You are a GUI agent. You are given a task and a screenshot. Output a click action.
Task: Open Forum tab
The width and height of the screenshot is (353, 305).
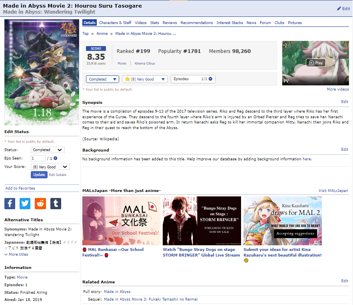click(265, 22)
